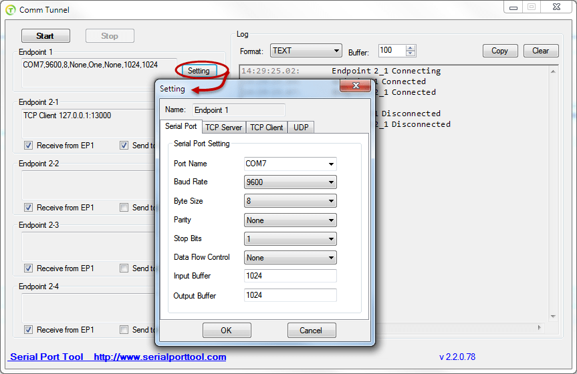Image resolution: width=577 pixels, height=374 pixels.
Task: Open the log Format TEXT dropdown
Action: click(x=306, y=51)
